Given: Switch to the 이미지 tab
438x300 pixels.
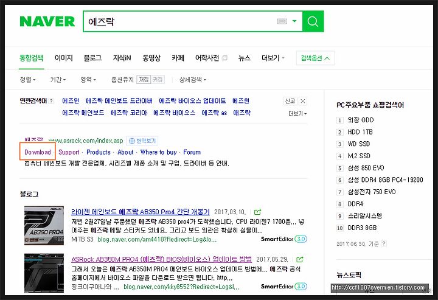Looking at the screenshot, I should [x=64, y=58].
